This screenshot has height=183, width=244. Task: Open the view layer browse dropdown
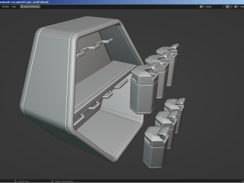pos(236,7)
